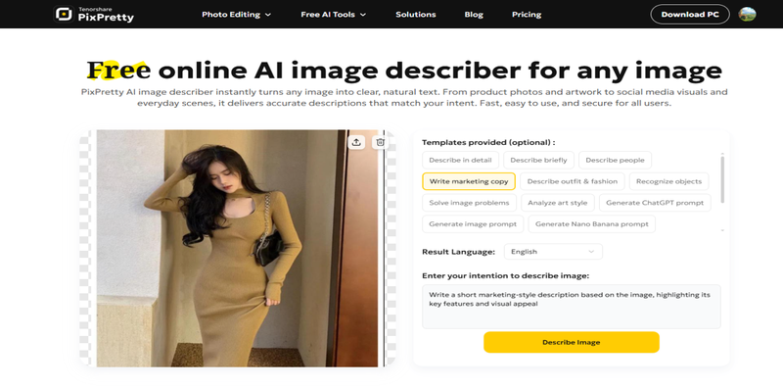Image resolution: width=783 pixels, height=388 pixels.
Task: Click the Free online AI image describer headline
Action: tap(404, 70)
